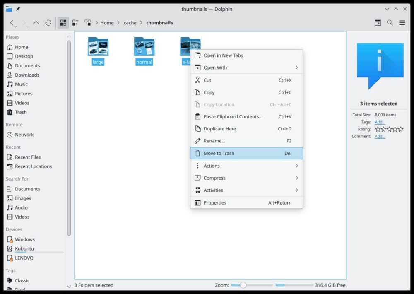The height and width of the screenshot is (294, 414).
Task: Click the Back navigation arrow
Action: pyautogui.click(x=12, y=23)
